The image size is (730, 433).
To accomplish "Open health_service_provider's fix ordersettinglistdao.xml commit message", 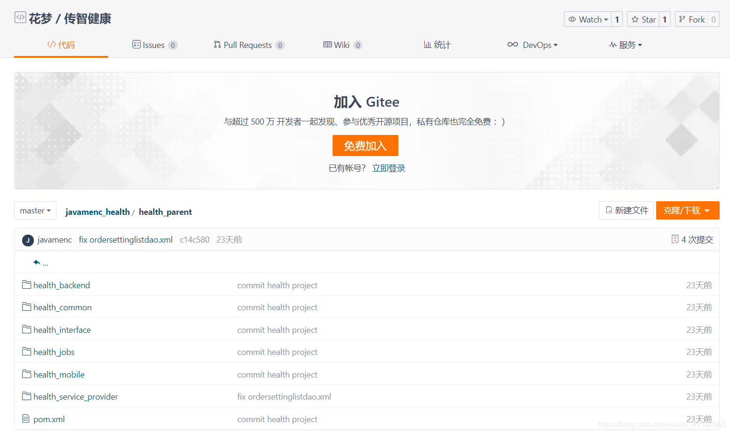I will [x=284, y=397].
